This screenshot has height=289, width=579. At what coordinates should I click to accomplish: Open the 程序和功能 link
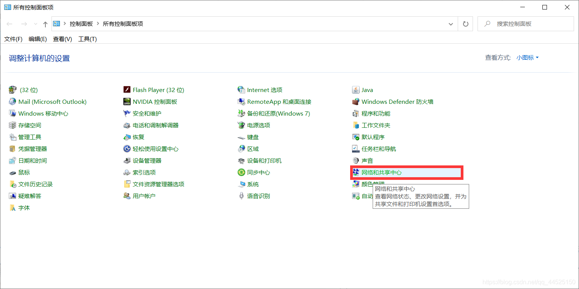click(x=376, y=113)
